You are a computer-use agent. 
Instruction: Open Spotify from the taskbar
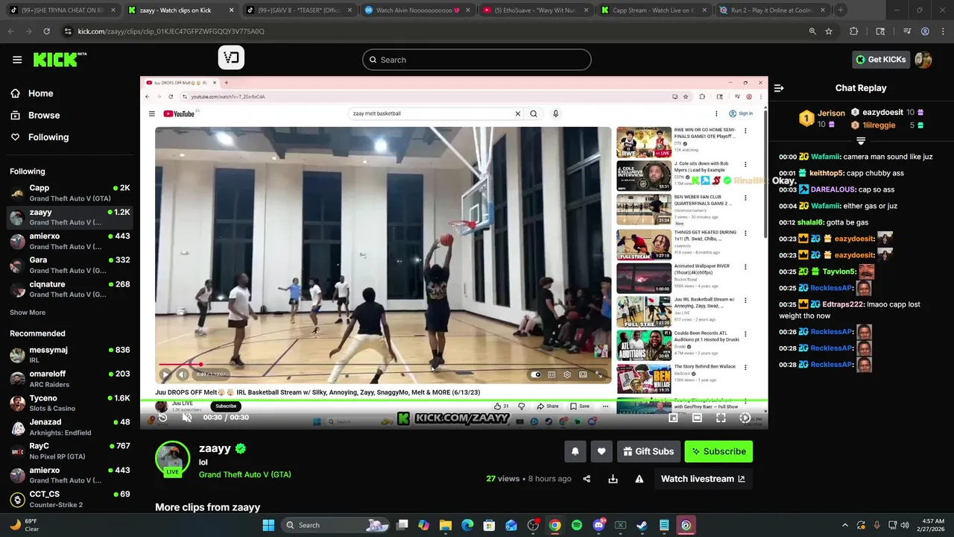tap(577, 525)
